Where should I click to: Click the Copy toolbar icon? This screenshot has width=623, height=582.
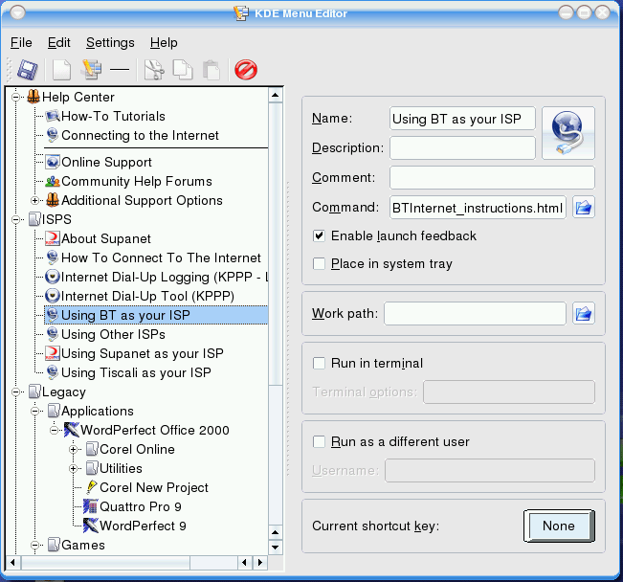point(182,69)
